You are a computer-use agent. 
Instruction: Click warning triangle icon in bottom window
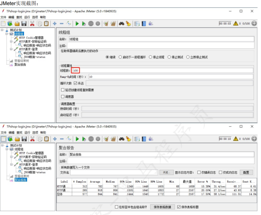(x=236, y=138)
